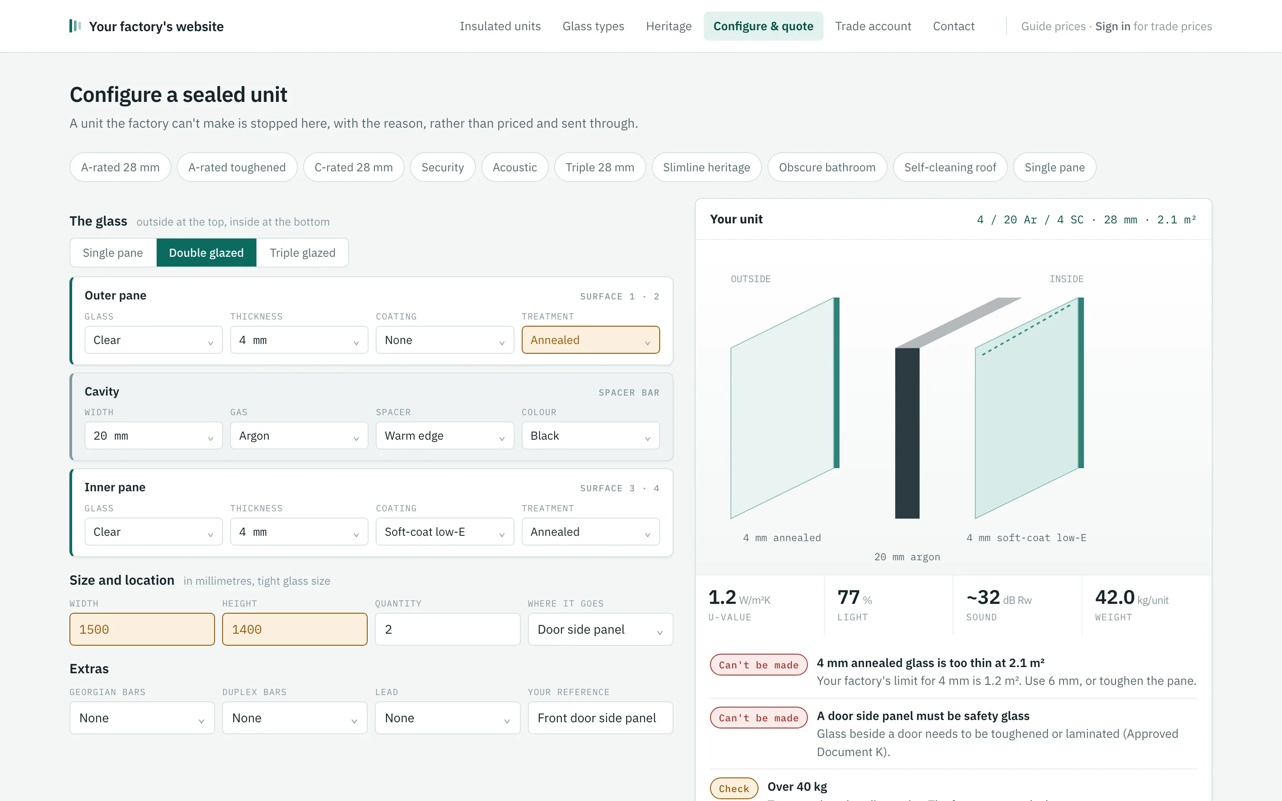1282x801 pixels.
Task: Click the Height field showing 1400
Action: pos(295,629)
